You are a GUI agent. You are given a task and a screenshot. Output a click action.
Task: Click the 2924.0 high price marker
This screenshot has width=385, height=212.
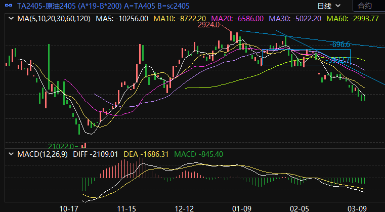pos(208,25)
